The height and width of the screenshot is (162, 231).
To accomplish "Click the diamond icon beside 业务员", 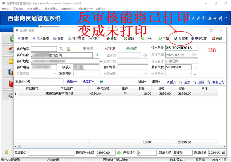I will (145, 55).
